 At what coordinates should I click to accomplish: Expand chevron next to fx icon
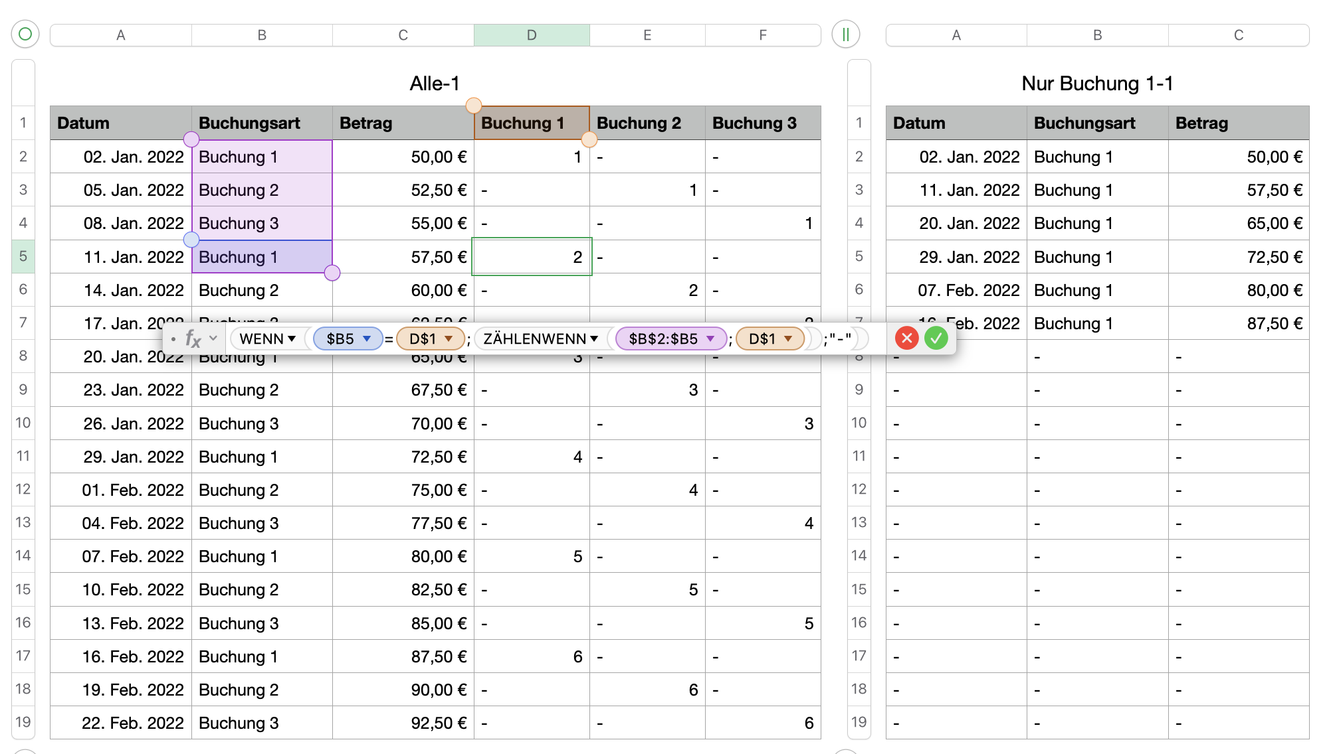click(x=213, y=338)
